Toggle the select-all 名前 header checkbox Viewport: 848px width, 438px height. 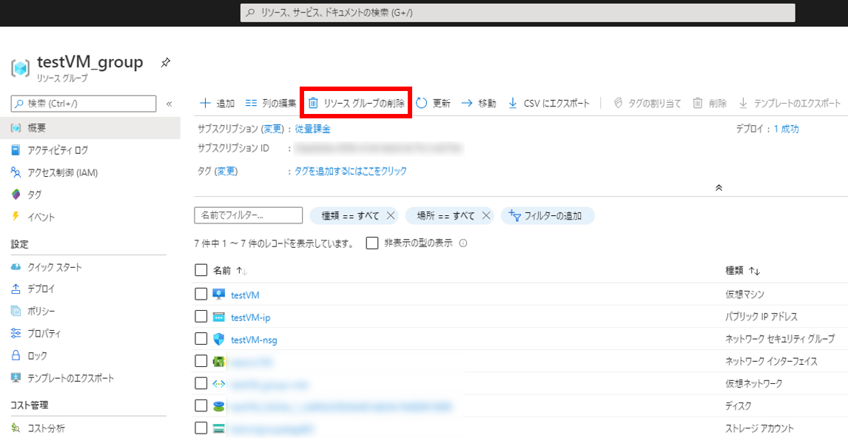[201, 270]
